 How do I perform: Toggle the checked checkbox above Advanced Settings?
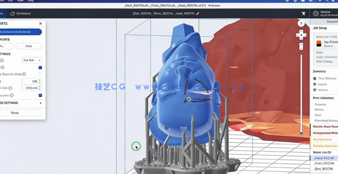[40, 95]
